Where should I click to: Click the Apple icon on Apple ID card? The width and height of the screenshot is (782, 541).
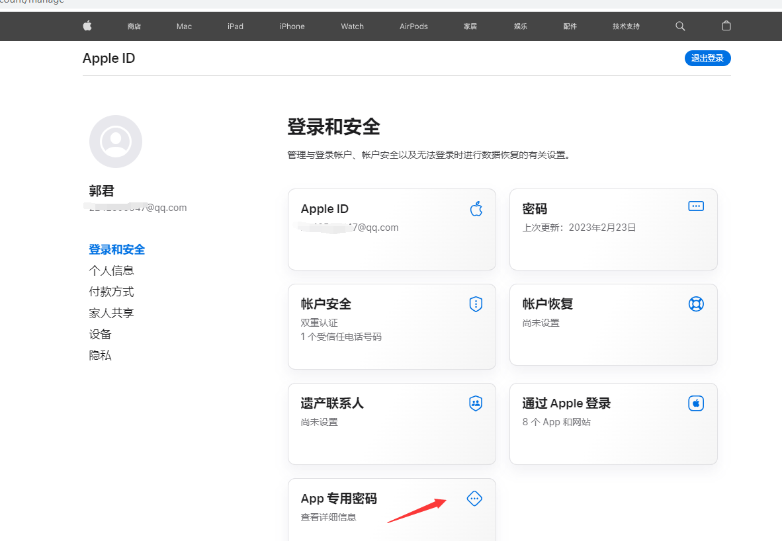pos(476,209)
